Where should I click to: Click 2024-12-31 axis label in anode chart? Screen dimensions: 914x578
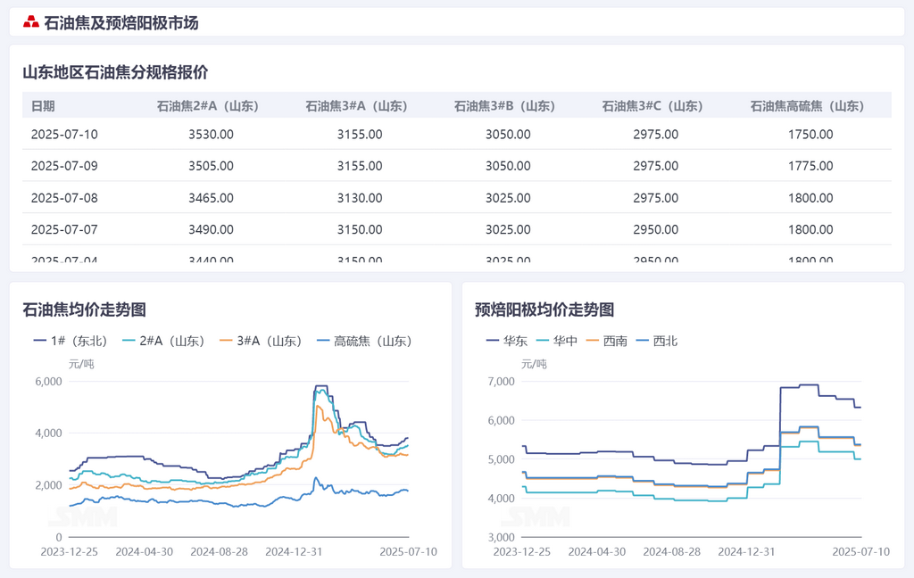click(747, 552)
